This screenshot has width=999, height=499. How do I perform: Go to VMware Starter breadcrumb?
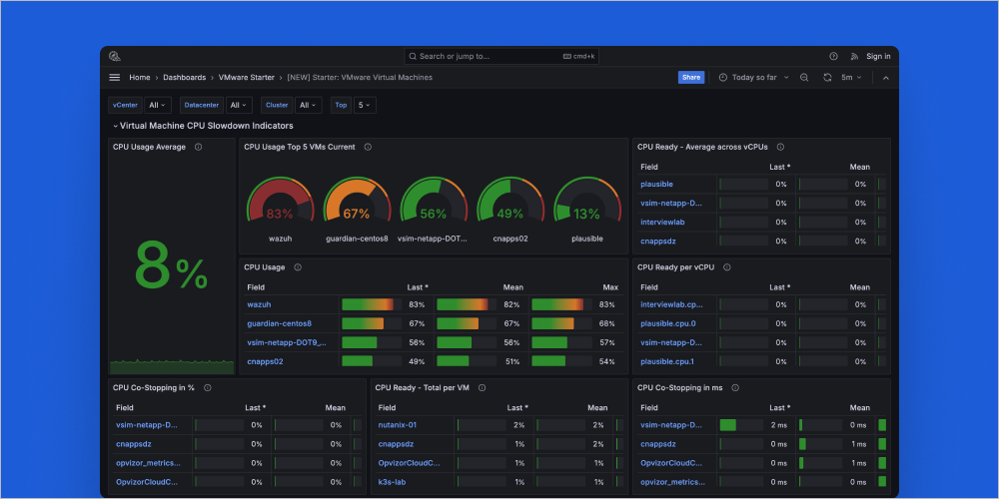(247, 77)
